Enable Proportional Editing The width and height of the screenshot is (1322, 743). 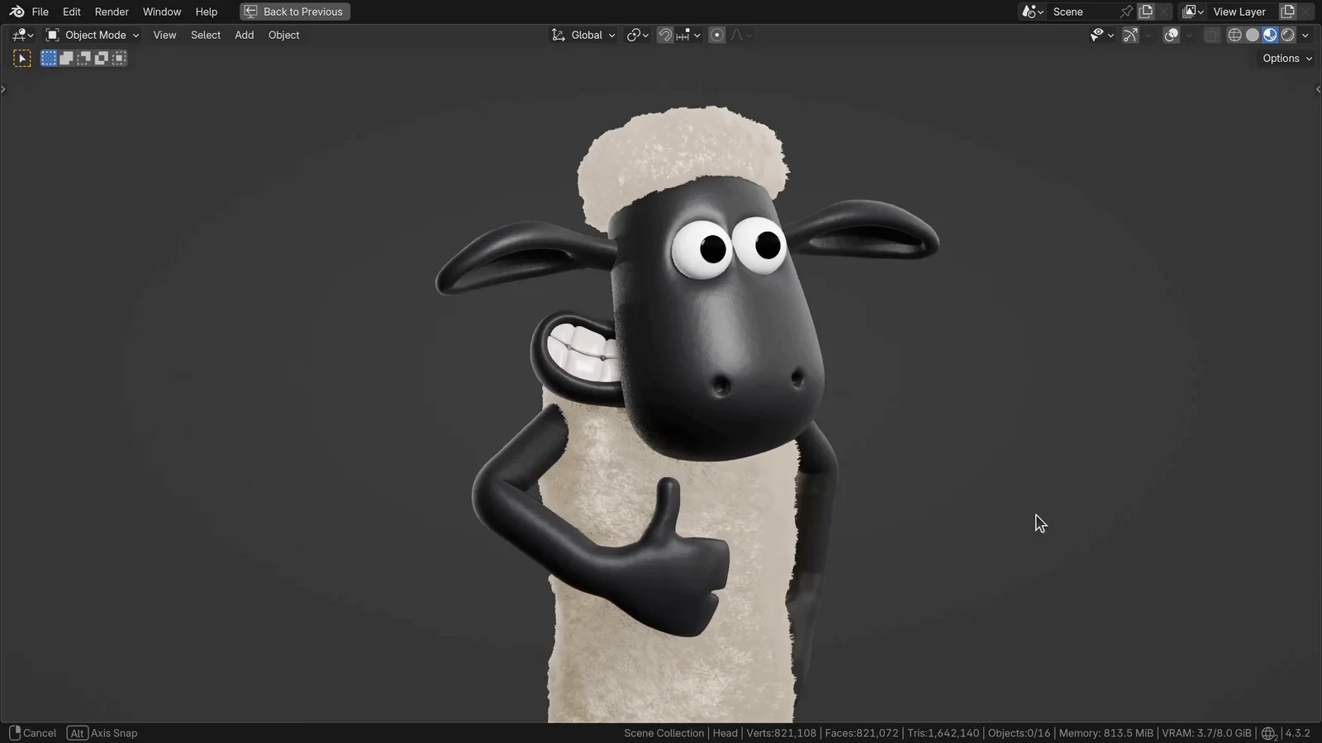pyautogui.click(x=716, y=35)
